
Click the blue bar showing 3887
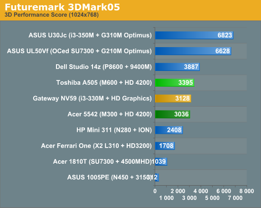177,67
